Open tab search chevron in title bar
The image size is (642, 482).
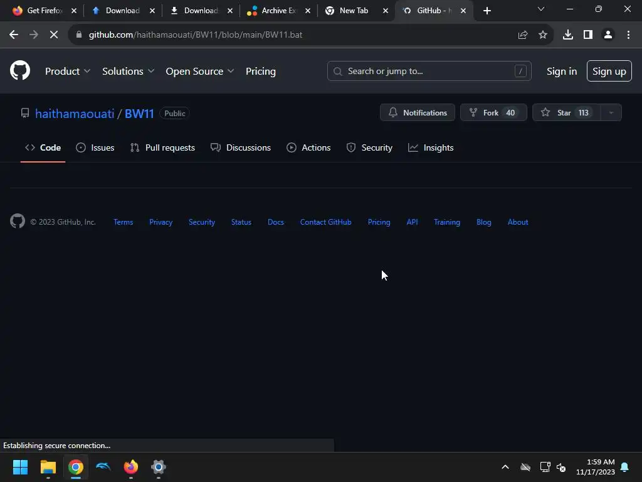coord(541,9)
